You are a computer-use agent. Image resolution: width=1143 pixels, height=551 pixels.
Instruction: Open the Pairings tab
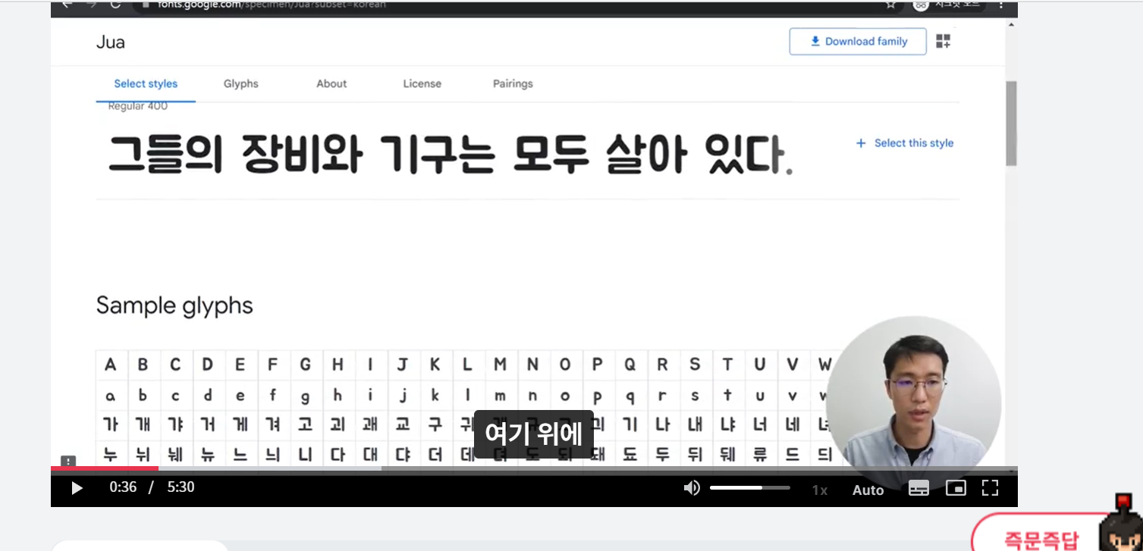[513, 84]
